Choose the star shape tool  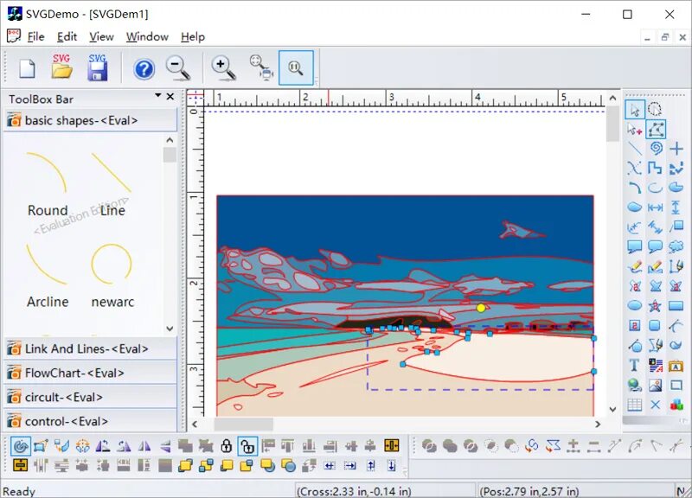point(656,306)
